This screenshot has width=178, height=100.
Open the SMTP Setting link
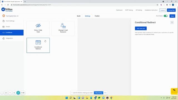129,10
